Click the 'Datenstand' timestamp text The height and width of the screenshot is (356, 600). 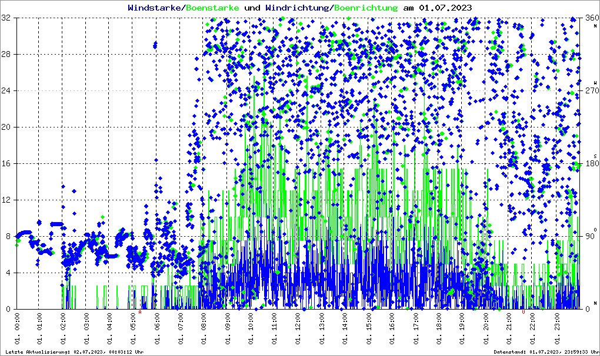[546, 352]
